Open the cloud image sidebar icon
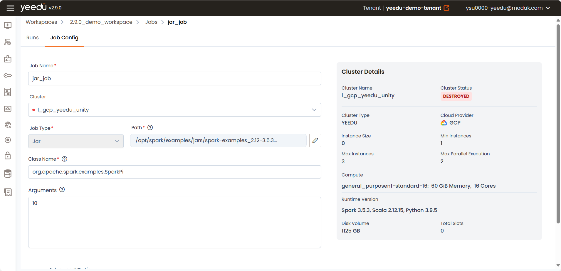This screenshot has height=271, width=561. tap(8, 109)
